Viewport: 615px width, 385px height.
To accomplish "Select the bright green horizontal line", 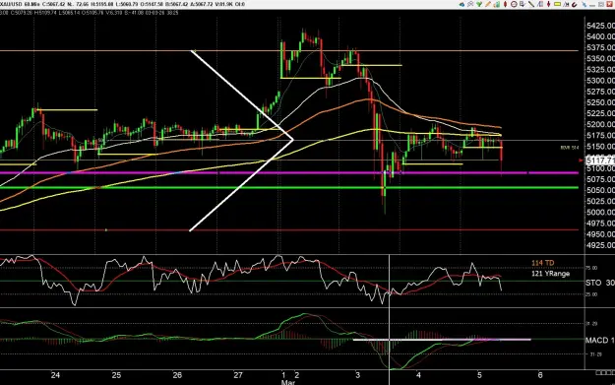I will click(289, 188).
